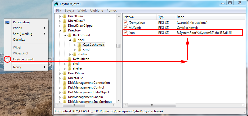The height and width of the screenshot is (116, 248).
Task: Collapse the Background tree node
Action: [65, 35]
